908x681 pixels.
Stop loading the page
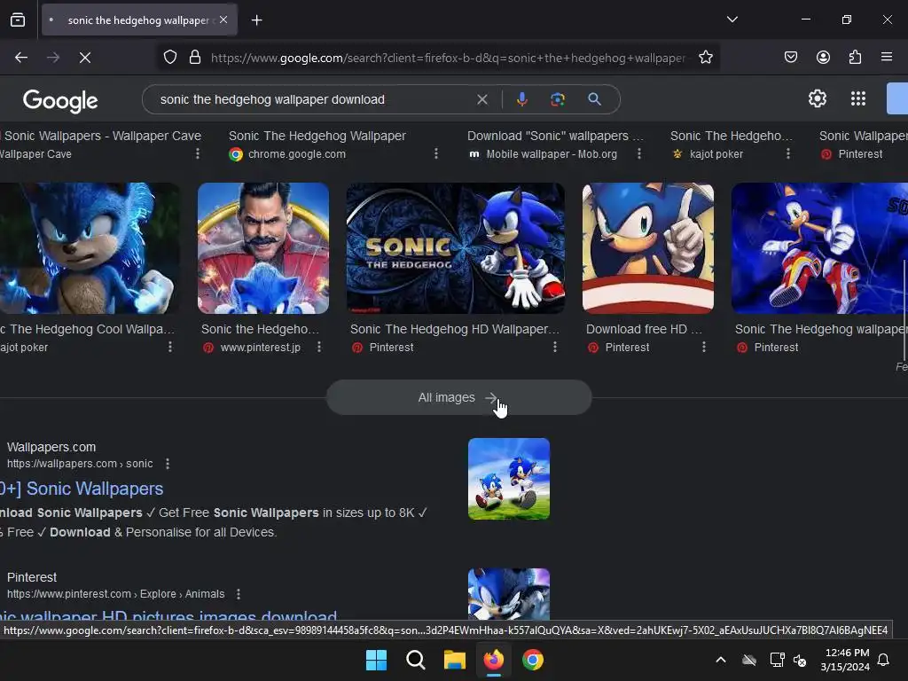click(85, 58)
